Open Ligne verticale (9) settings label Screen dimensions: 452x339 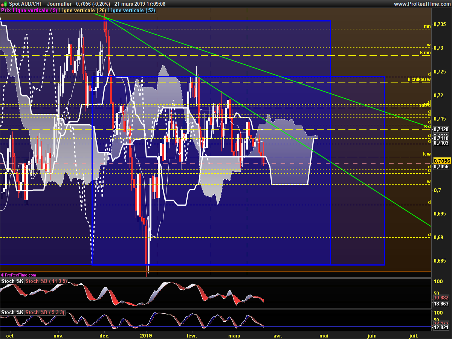(35, 11)
